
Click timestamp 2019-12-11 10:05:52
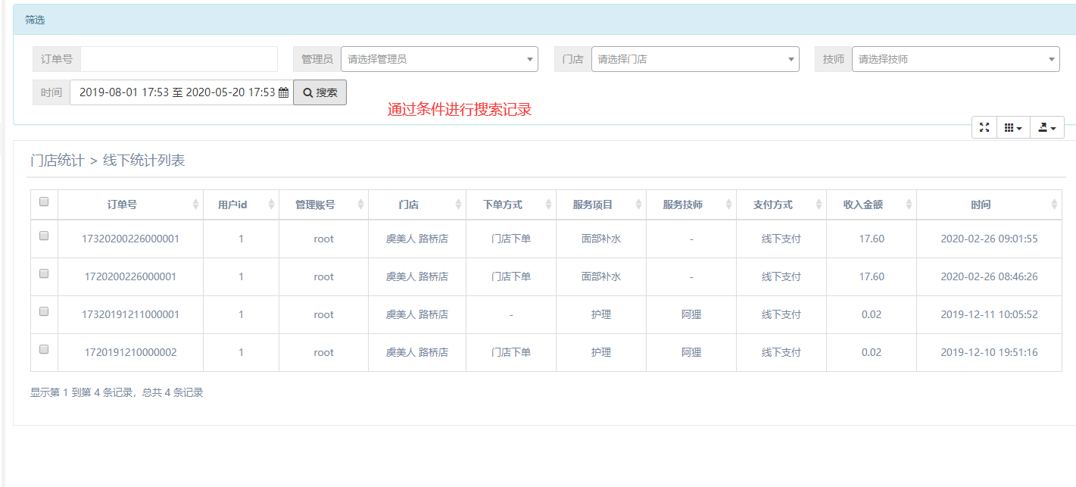click(989, 314)
